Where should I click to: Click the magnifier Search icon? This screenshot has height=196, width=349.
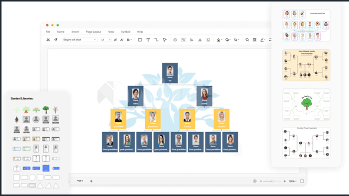[x=247, y=40]
